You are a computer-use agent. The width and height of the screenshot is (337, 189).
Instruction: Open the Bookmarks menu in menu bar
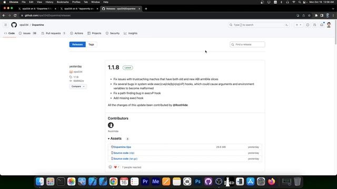63,2
